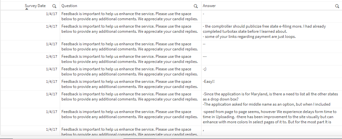The height and width of the screenshot is (139, 342).
Task: Click the Question column header label
Action: (69, 6)
